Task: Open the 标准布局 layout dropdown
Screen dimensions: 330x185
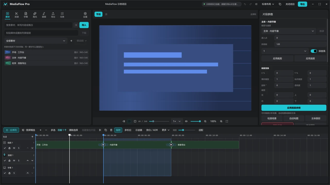Action: pyautogui.click(x=268, y=4)
